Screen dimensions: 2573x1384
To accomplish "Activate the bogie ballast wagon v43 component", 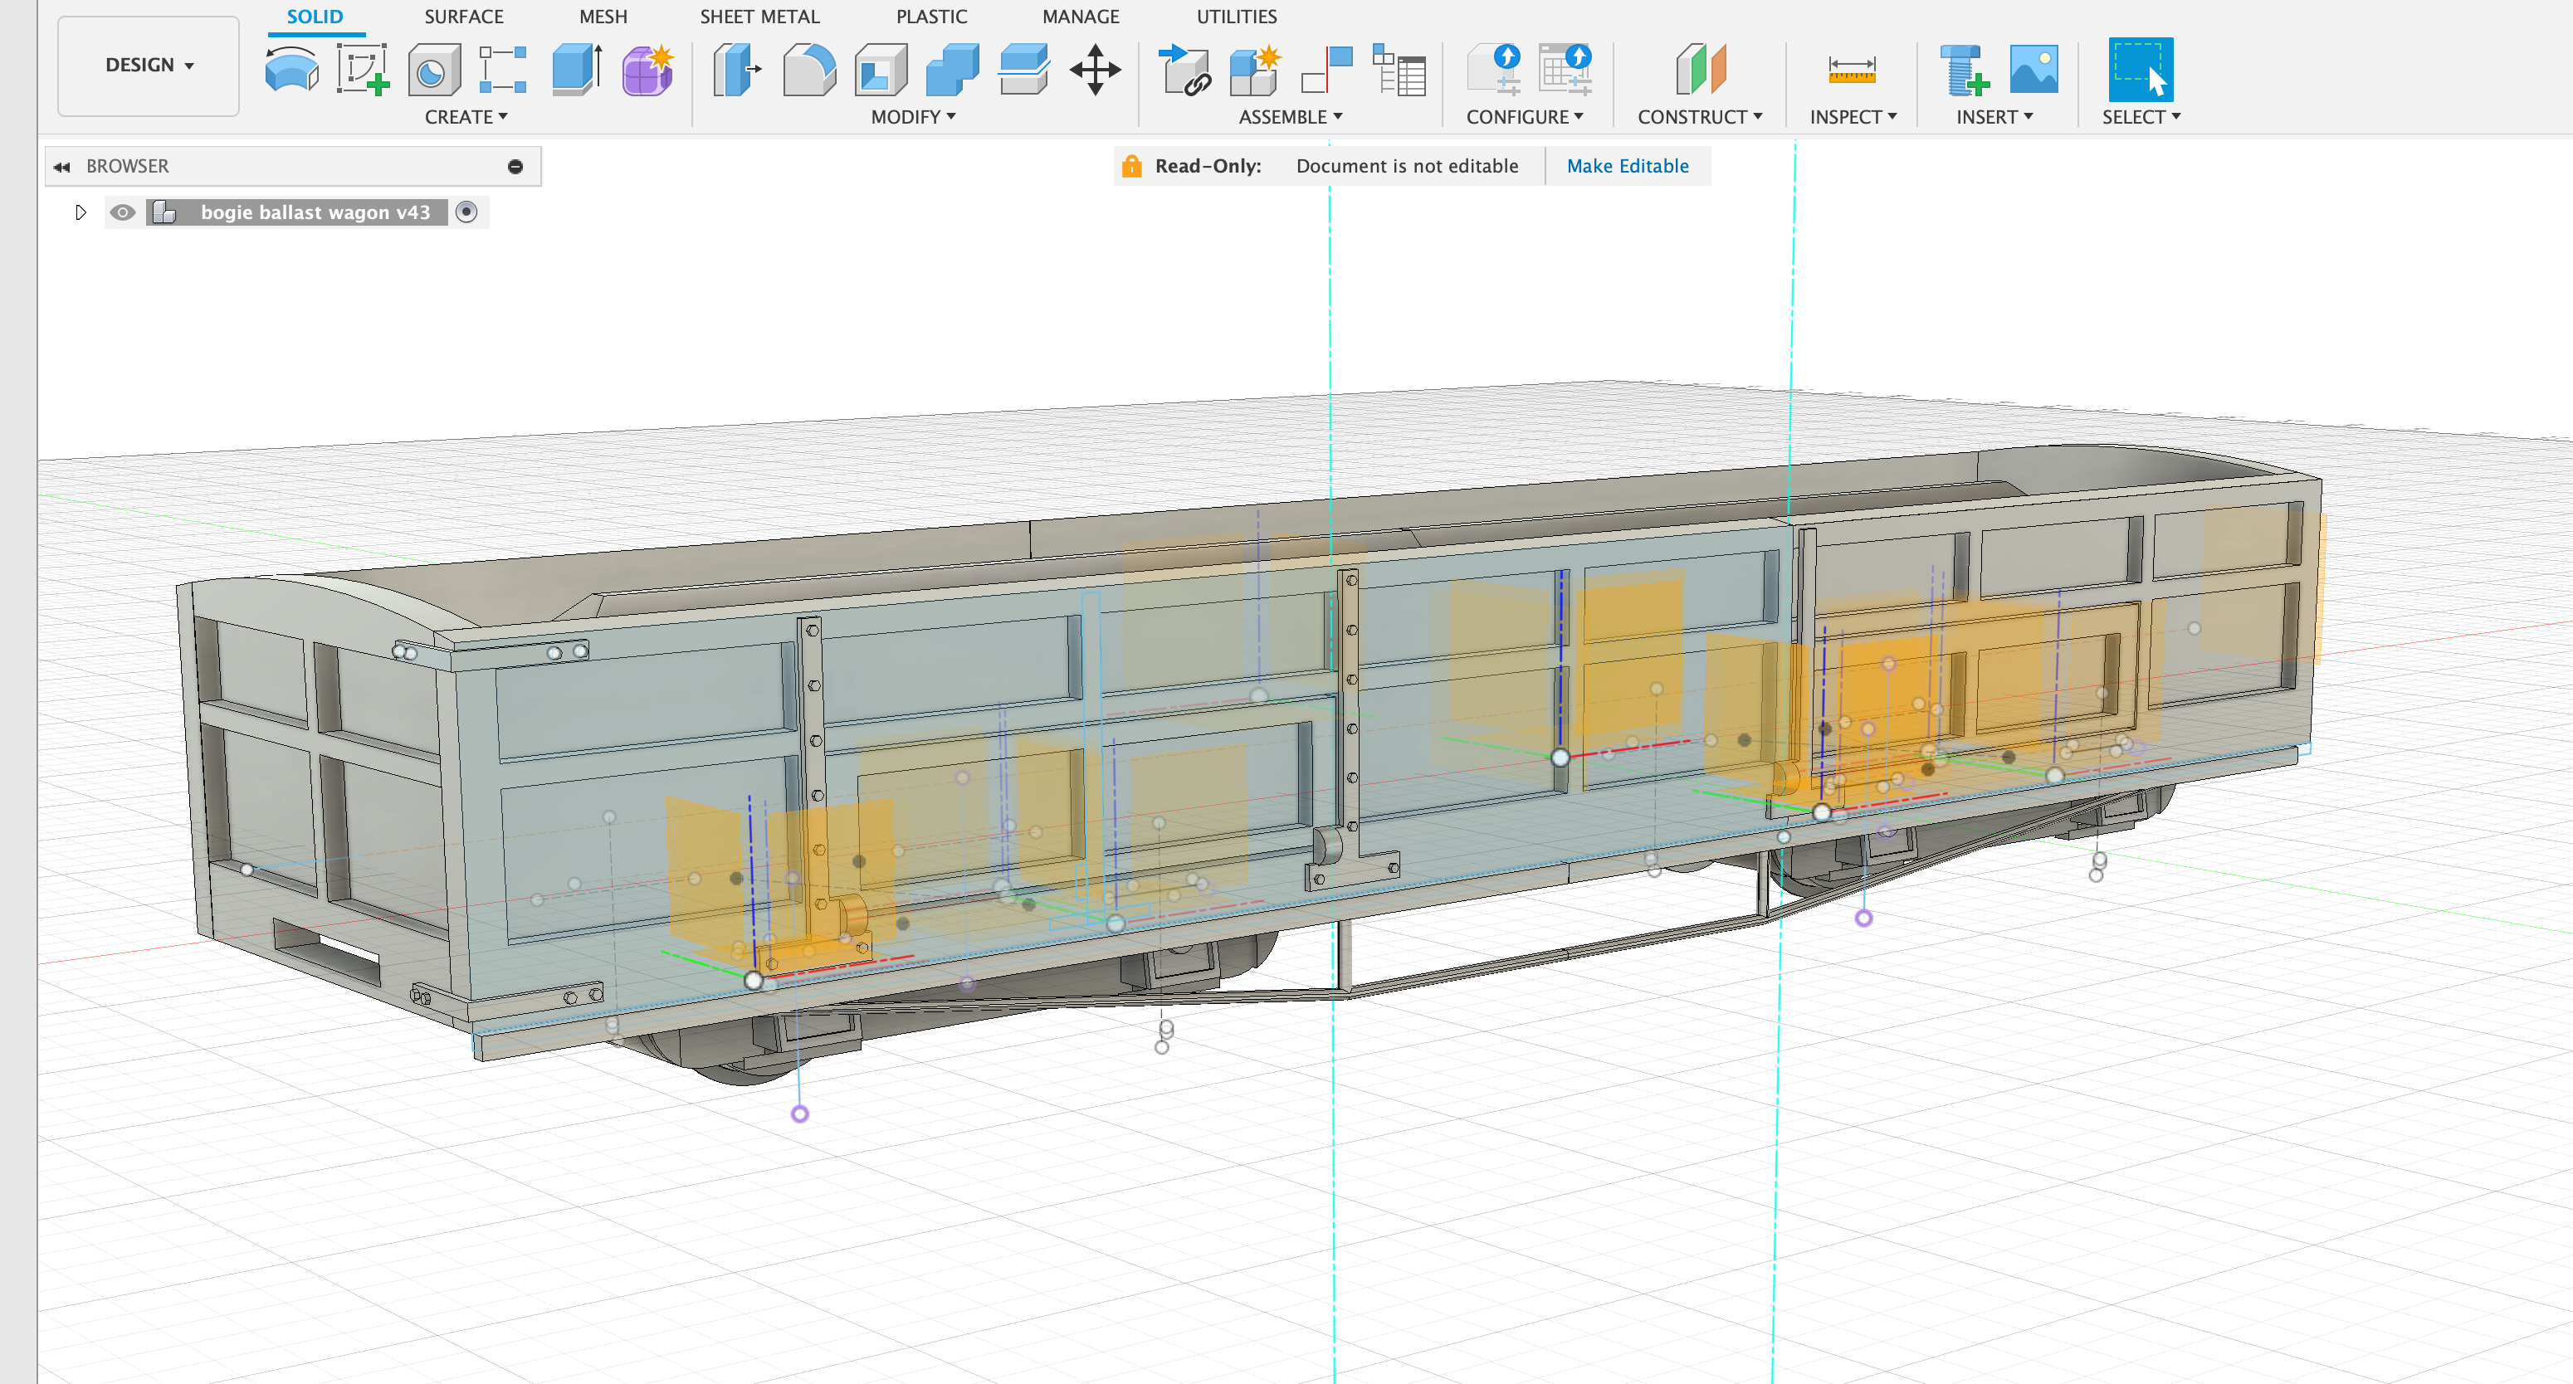I will coord(466,212).
